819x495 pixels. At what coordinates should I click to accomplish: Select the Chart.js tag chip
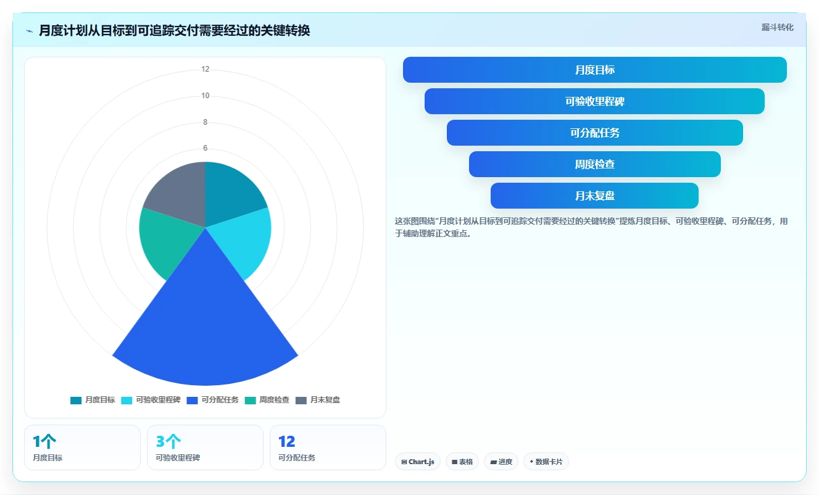click(418, 462)
